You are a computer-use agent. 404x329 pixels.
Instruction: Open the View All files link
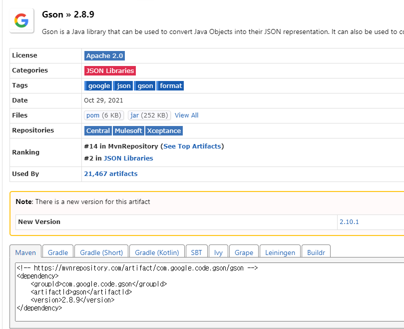[187, 115]
